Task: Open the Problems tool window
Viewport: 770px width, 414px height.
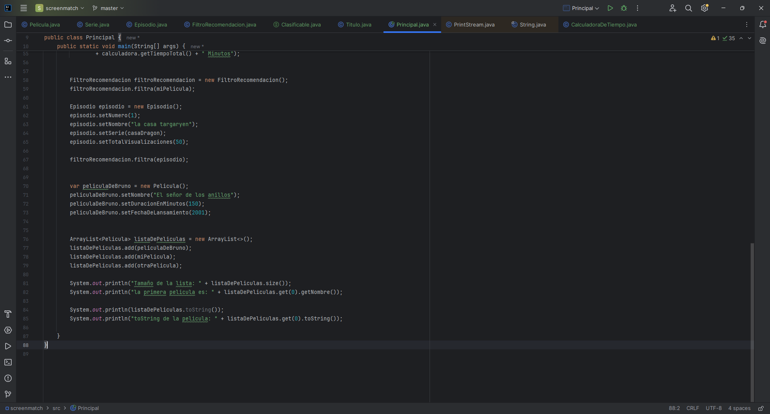Action: [x=8, y=378]
